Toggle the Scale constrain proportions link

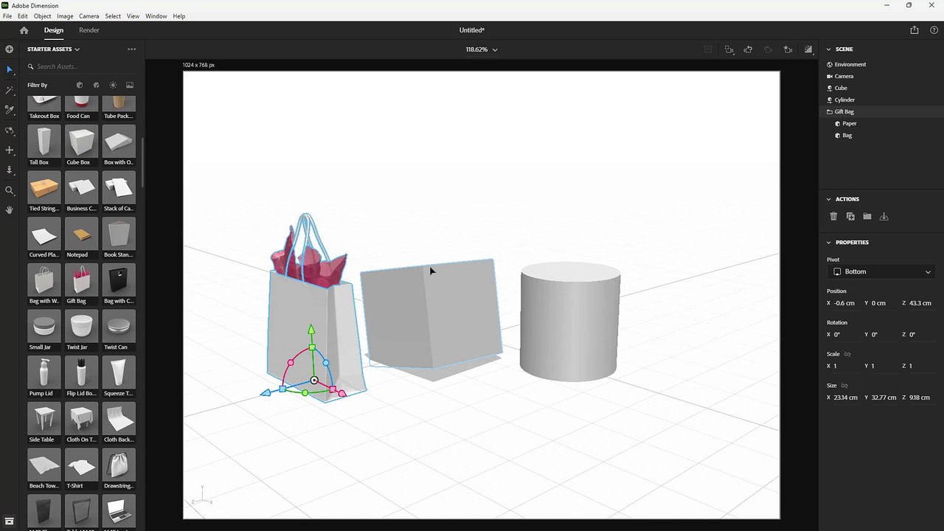pyautogui.click(x=847, y=354)
